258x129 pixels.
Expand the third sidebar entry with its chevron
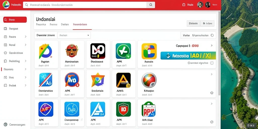[25, 37]
